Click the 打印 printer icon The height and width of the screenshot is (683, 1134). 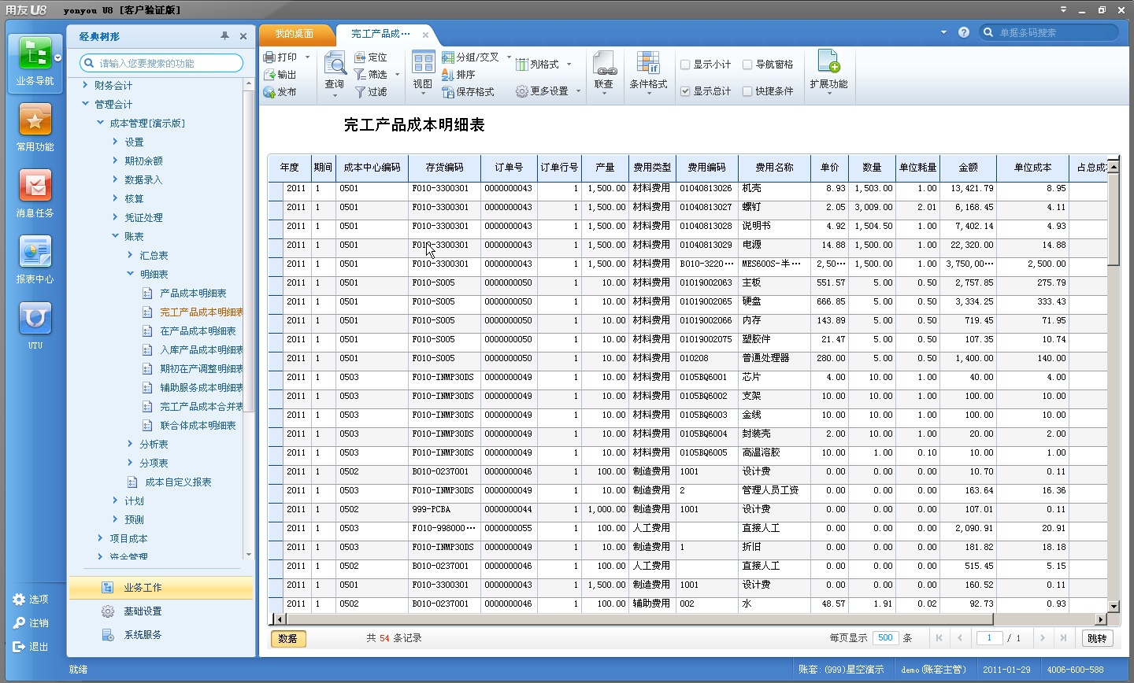click(269, 57)
